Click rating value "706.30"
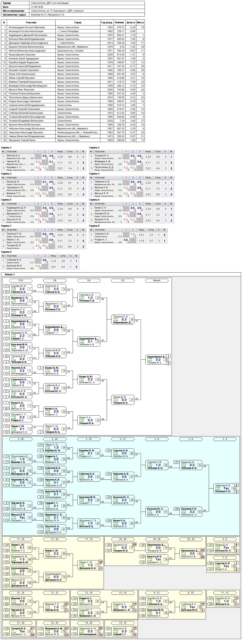The height and width of the screenshot is (640, 242). pos(121,51)
